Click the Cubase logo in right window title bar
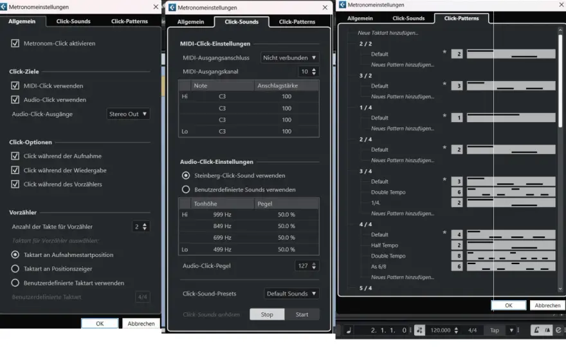 [x=343, y=4]
